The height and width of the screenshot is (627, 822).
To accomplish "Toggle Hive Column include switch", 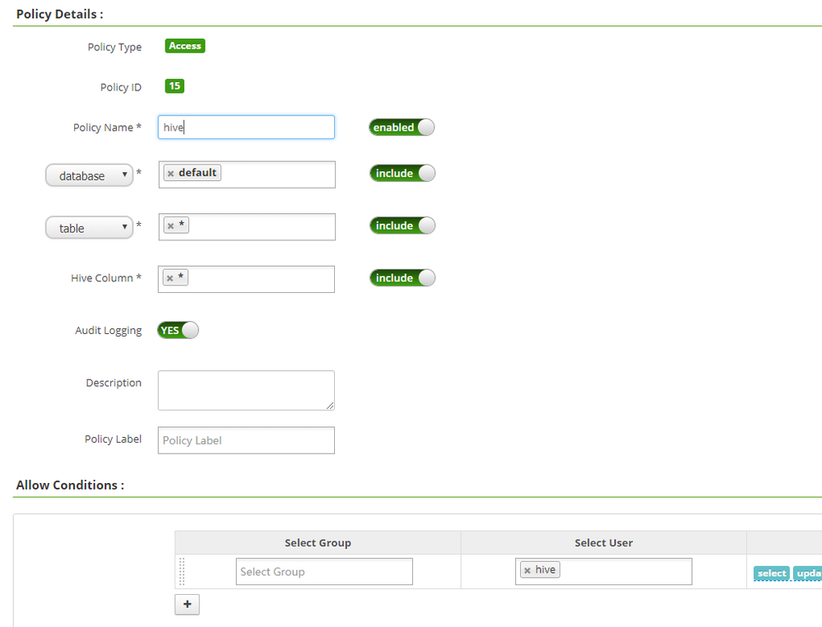I will click(x=402, y=278).
